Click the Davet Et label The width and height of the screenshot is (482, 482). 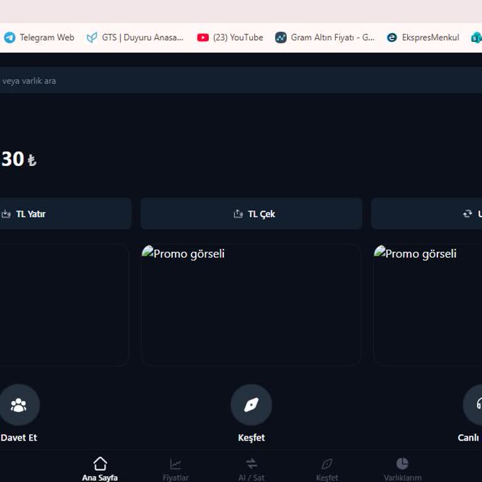19,437
